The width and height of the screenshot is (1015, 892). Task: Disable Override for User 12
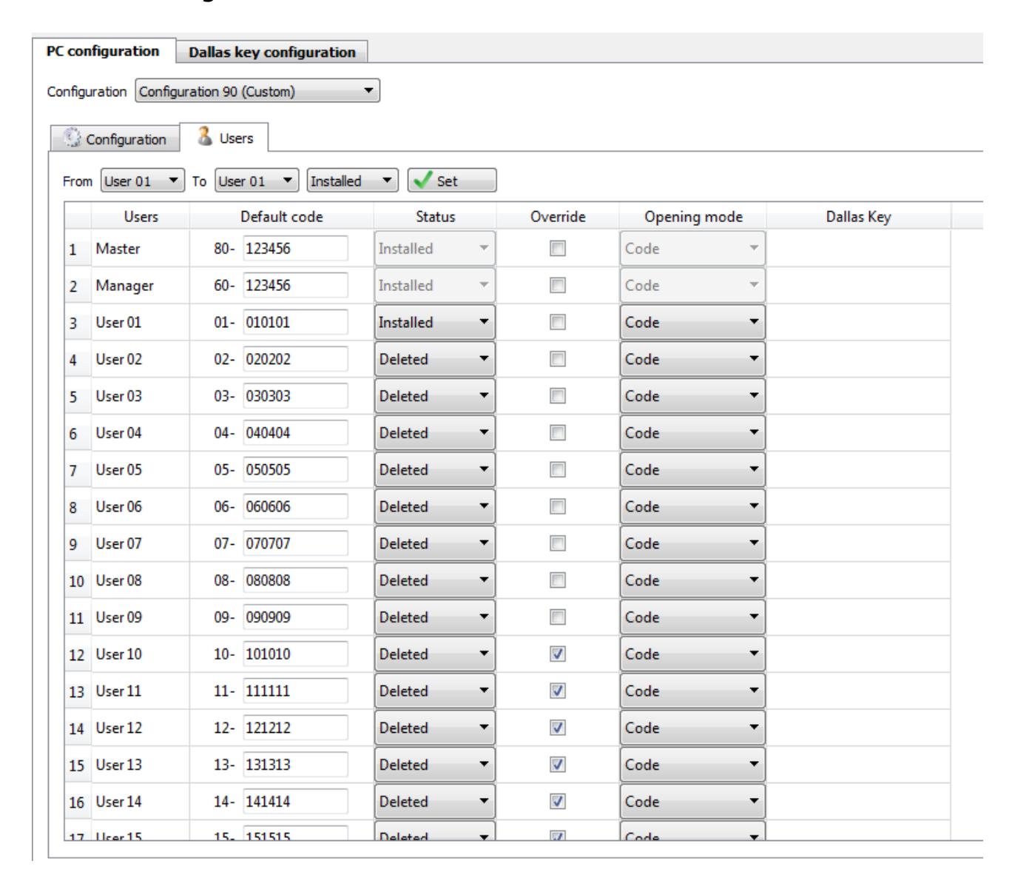pyautogui.click(x=557, y=728)
